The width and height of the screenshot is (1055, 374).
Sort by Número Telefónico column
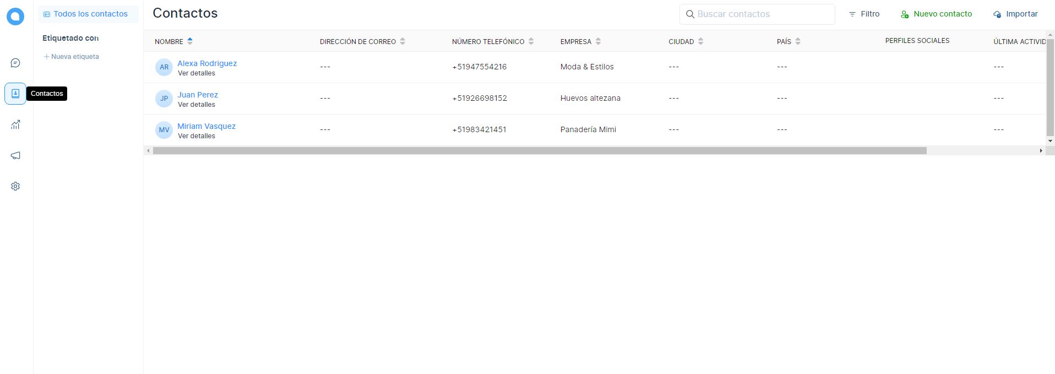531,41
